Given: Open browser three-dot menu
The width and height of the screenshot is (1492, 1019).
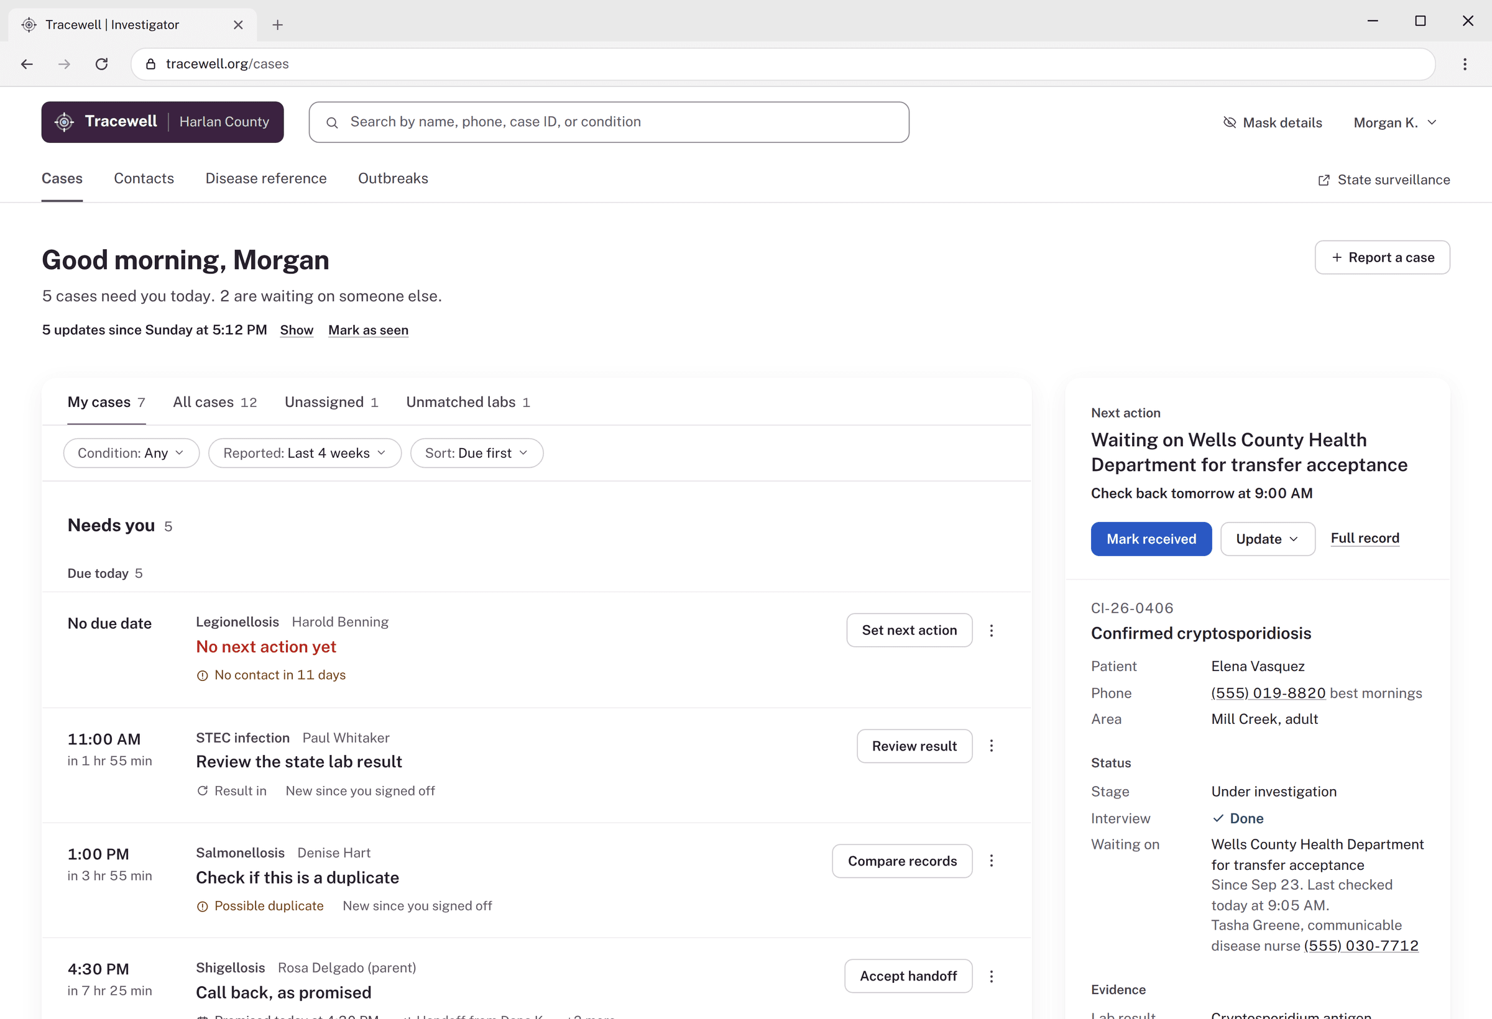Looking at the screenshot, I should (1465, 64).
